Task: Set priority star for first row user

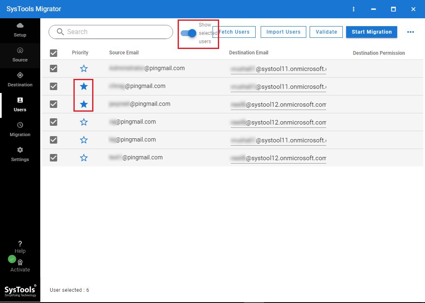Action: [84, 68]
